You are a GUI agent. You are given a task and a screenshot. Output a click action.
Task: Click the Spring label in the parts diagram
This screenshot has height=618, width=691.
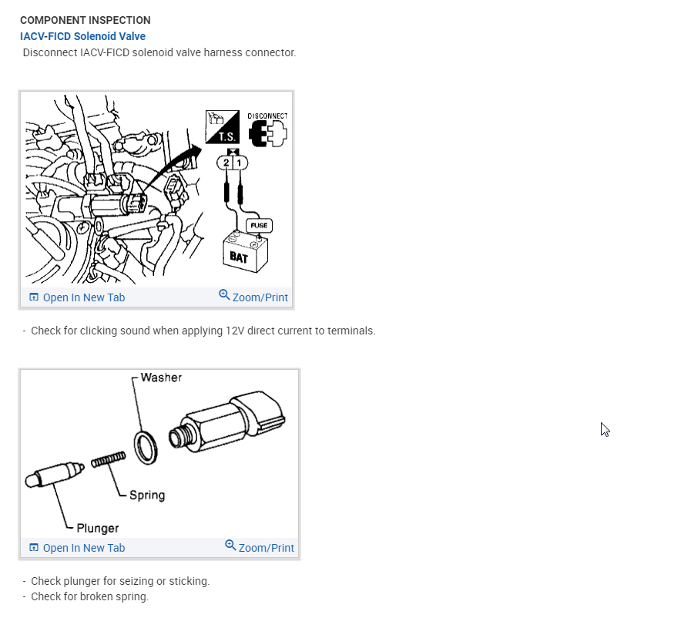(147, 495)
